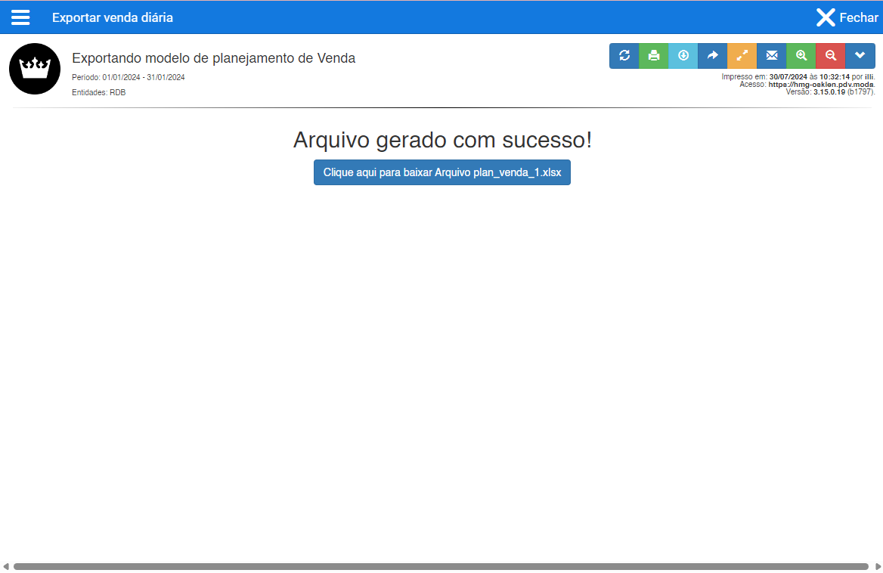The width and height of the screenshot is (883, 573).
Task: Click the Exportando modelo de planejamento de Venda title
Action: point(213,57)
